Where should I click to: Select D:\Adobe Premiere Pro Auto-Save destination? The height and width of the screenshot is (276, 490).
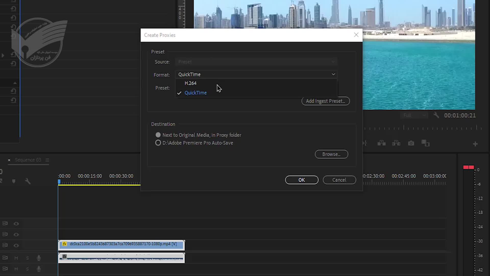(158, 143)
